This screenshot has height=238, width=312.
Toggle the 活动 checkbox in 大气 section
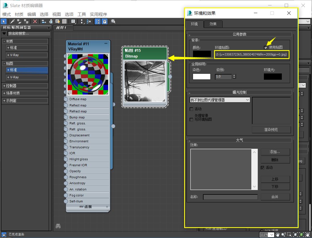click(x=262, y=168)
